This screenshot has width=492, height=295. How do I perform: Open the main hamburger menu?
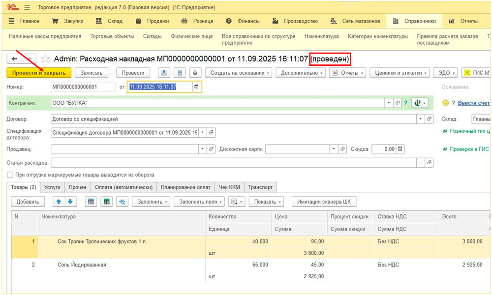(27, 8)
